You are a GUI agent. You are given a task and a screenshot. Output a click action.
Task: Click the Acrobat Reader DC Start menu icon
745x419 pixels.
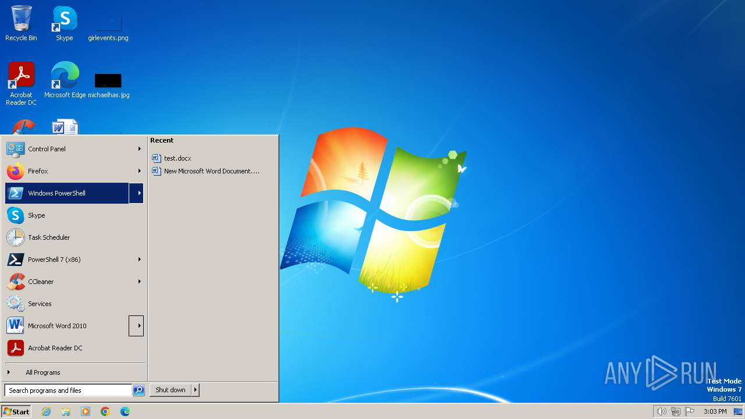pos(16,348)
